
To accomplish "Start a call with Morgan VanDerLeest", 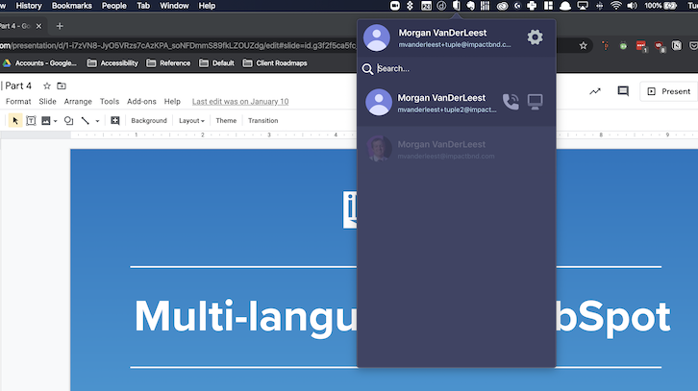I will (x=511, y=102).
